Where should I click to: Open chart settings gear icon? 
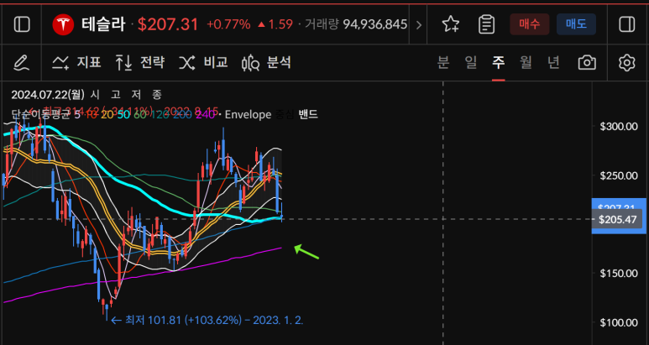[626, 62]
